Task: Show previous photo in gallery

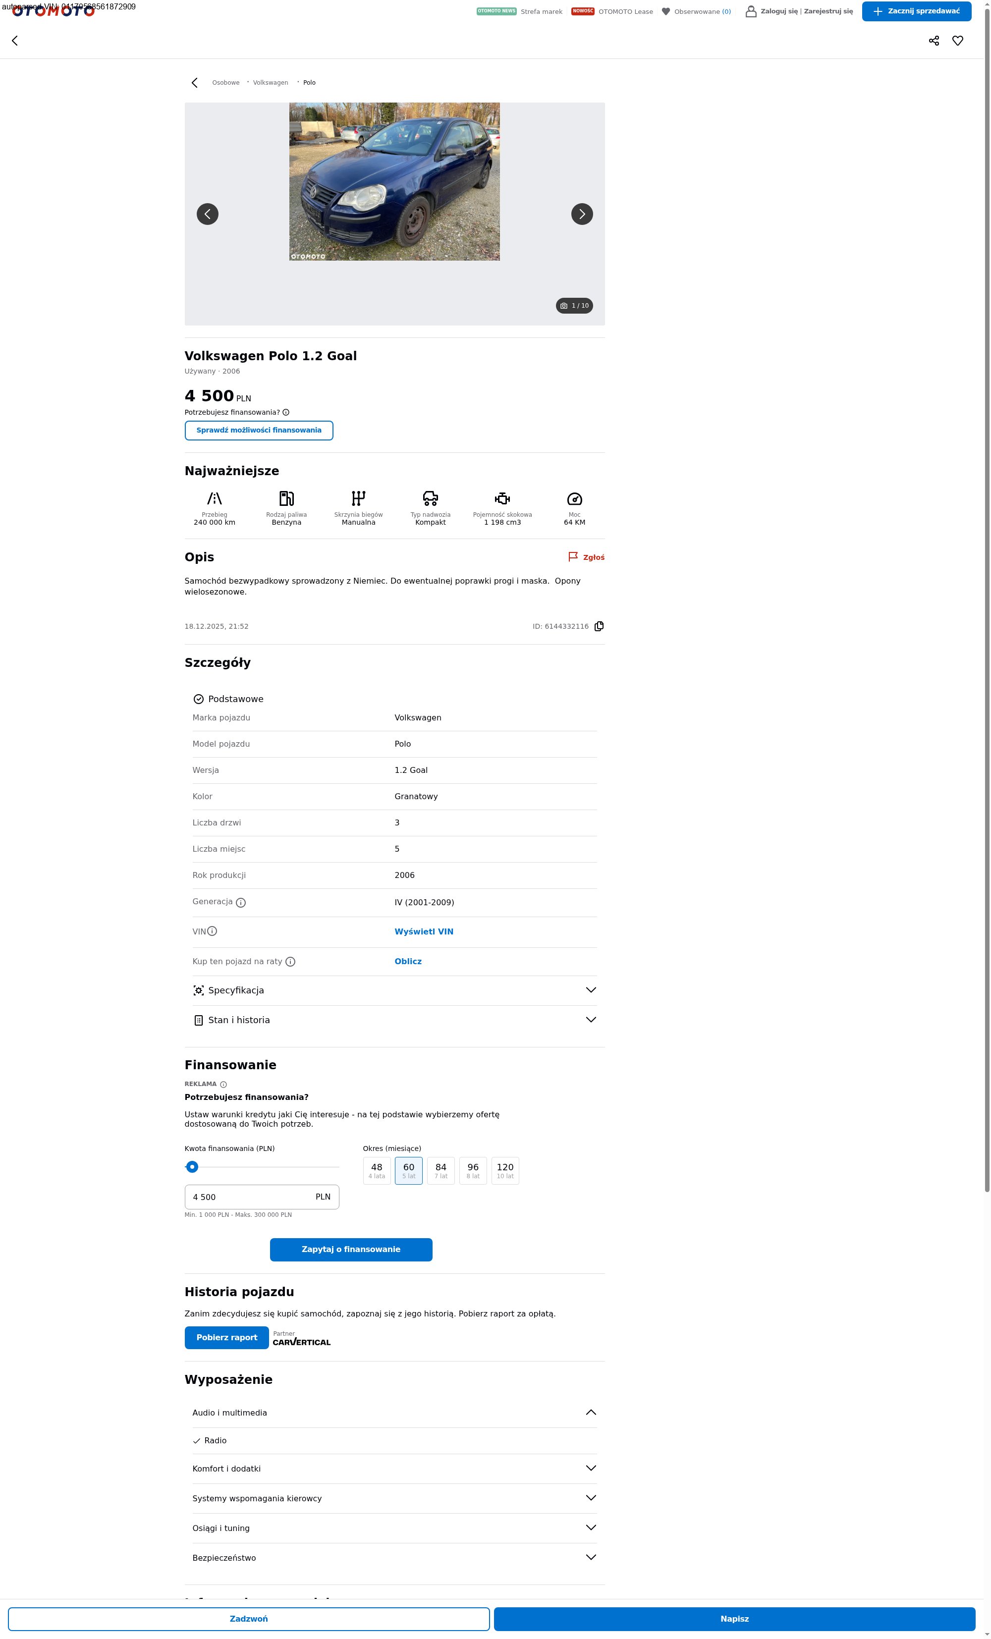Action: pos(208,214)
